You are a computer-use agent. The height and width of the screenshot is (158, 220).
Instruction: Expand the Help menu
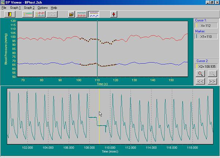coord(54,8)
